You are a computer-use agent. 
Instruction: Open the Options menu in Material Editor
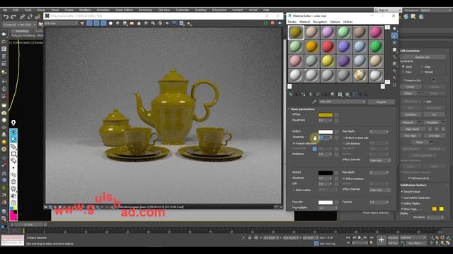pyautogui.click(x=335, y=22)
